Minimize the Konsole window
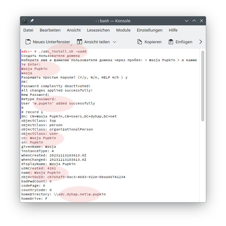226x226 pixels. point(187,21)
